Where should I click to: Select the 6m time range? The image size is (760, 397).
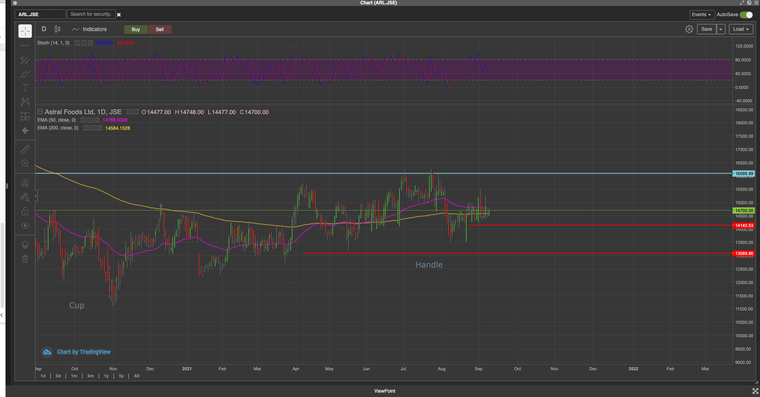click(90, 376)
